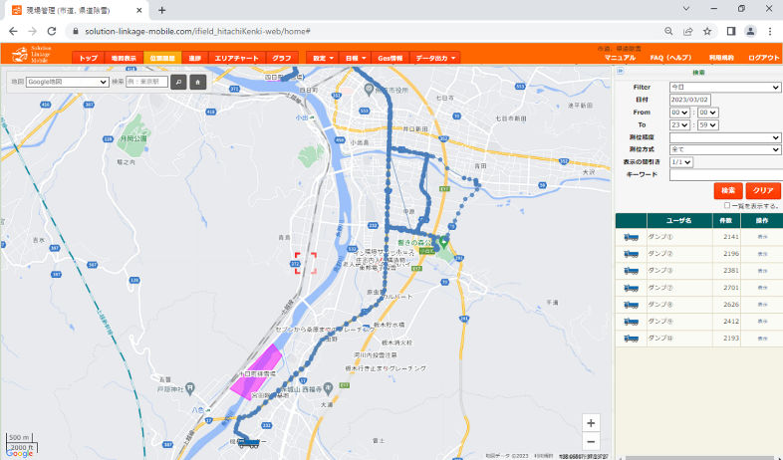Open the From minute dropdown
783x460 pixels.
tap(707, 113)
